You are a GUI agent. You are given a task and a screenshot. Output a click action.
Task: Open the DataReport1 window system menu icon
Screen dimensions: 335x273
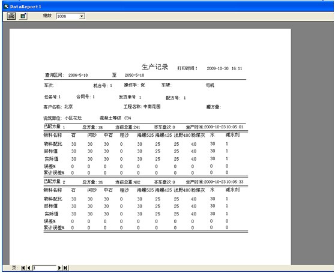point(6,7)
